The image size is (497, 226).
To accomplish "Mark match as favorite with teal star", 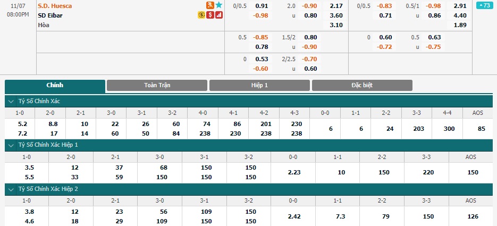I will 218,5.
